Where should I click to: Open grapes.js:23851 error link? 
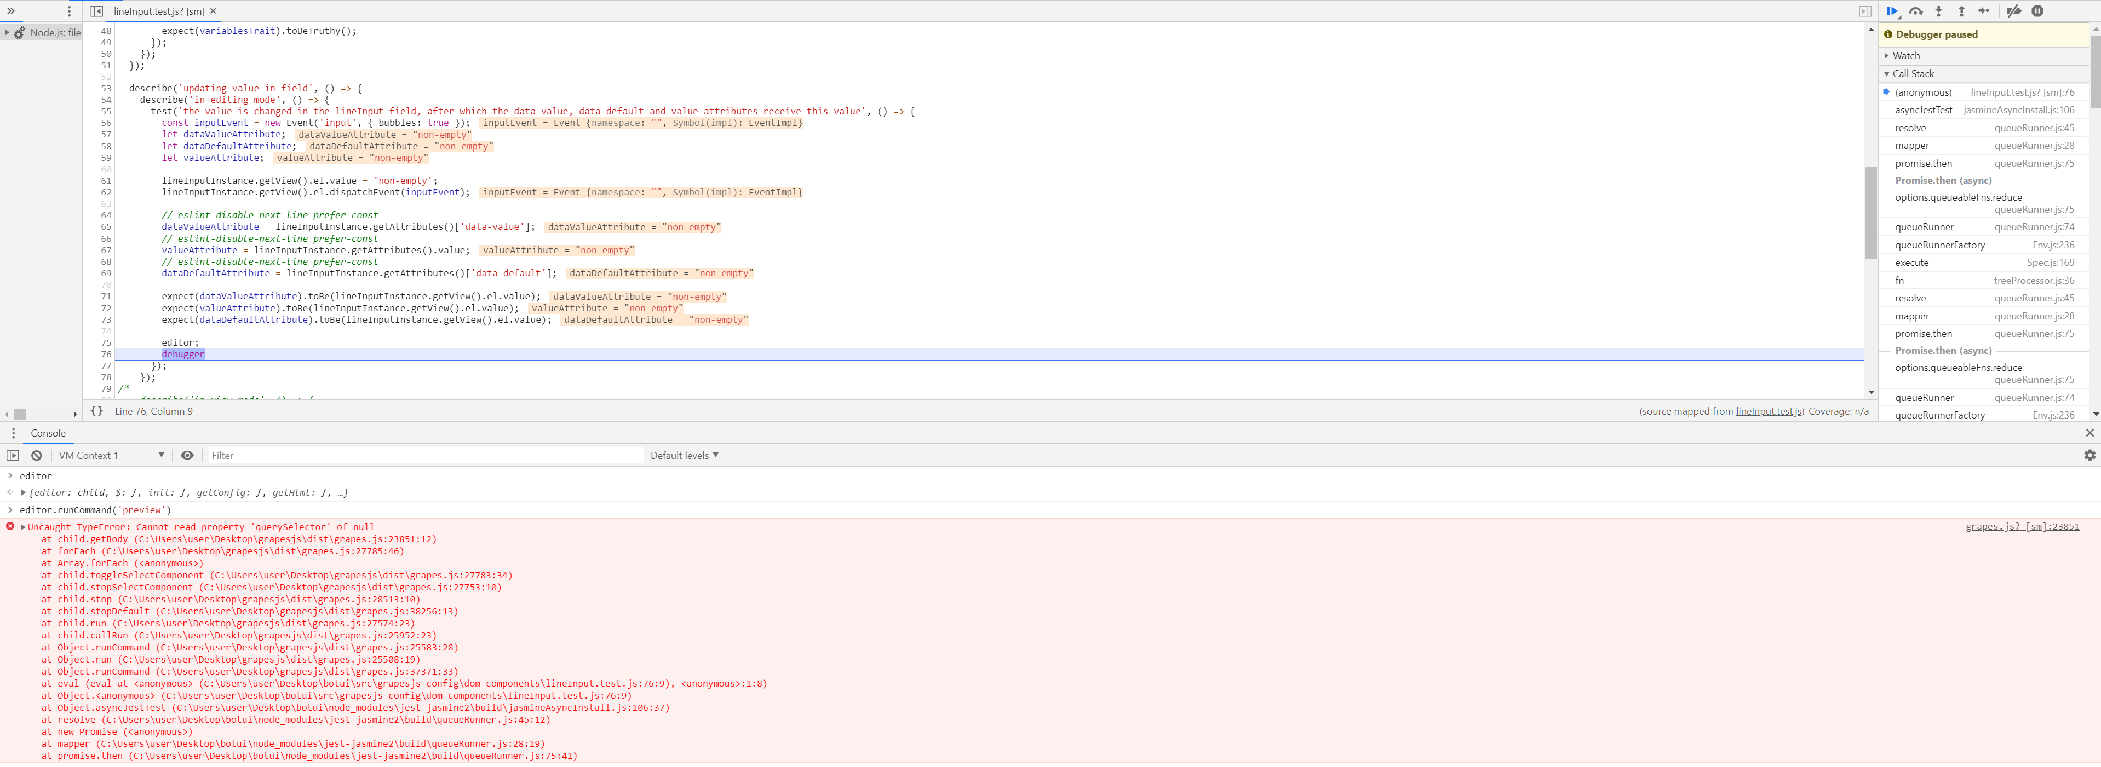2023,526
